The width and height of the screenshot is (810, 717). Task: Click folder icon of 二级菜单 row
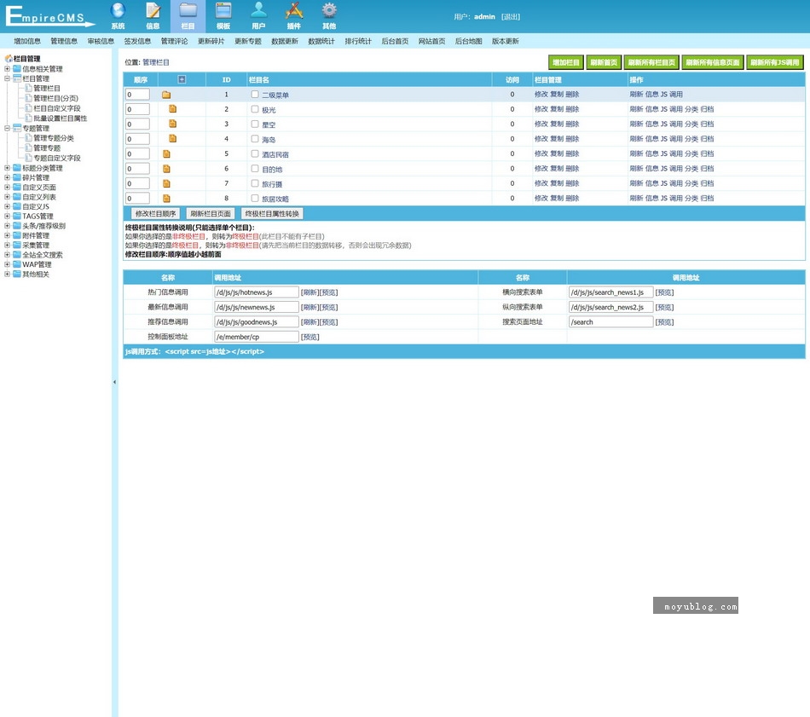[x=166, y=95]
